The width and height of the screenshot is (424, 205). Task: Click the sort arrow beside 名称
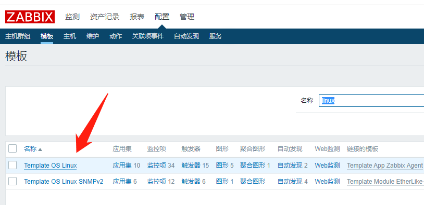tap(40, 149)
